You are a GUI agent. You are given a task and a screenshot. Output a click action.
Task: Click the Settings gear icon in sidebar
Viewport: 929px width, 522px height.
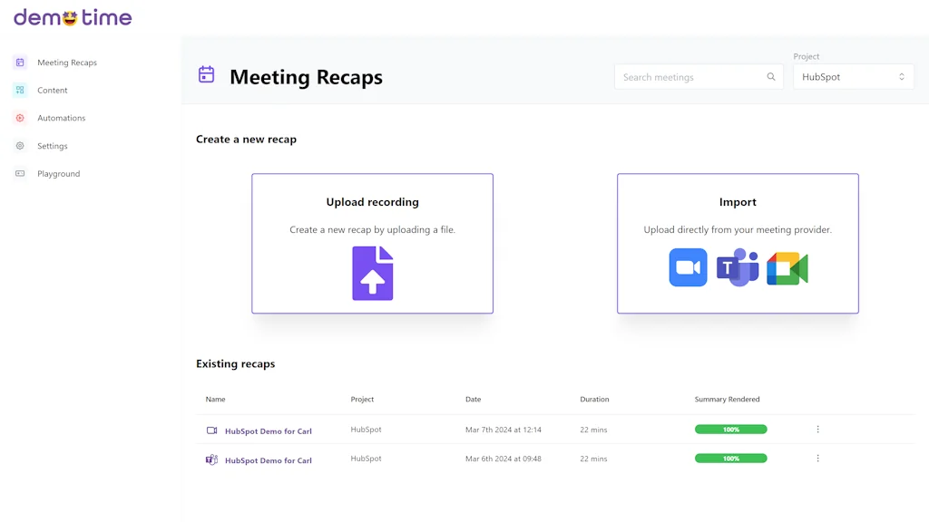click(x=20, y=146)
